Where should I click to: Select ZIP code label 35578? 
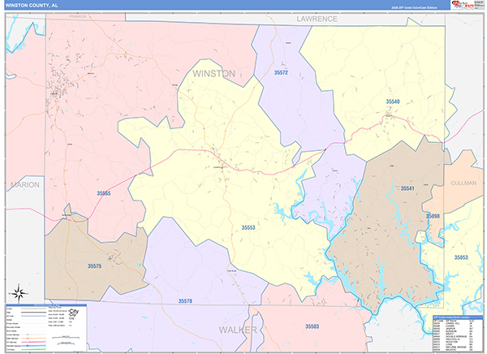coord(185,301)
